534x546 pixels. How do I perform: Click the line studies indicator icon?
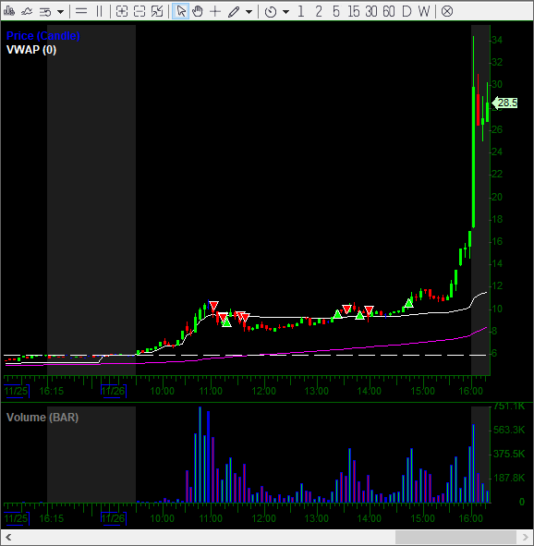pyautogui.click(x=27, y=12)
